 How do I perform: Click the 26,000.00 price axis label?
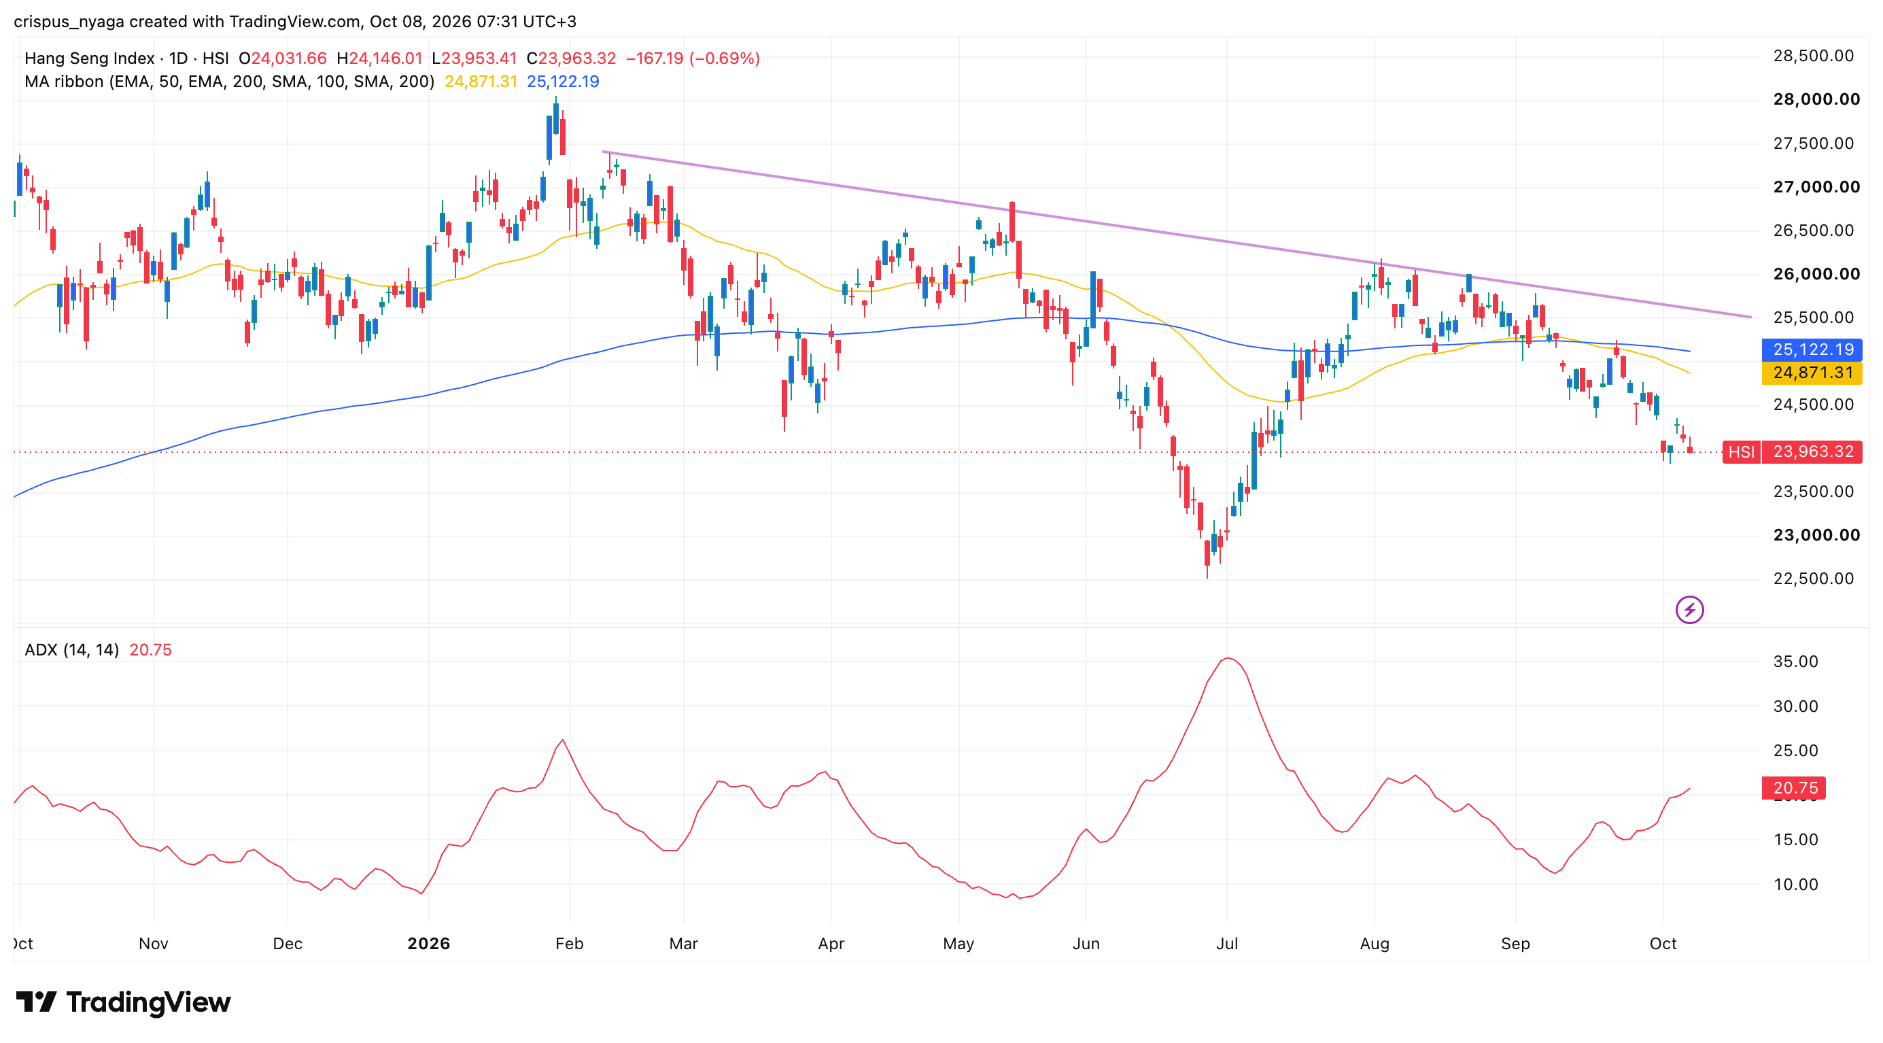point(1816,274)
